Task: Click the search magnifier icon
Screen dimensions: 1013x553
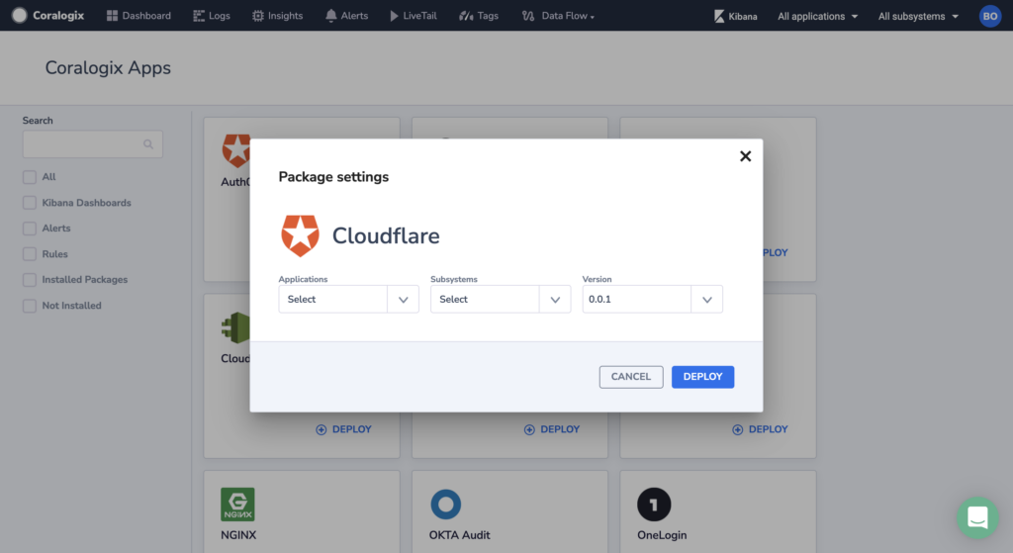Action: [148, 144]
